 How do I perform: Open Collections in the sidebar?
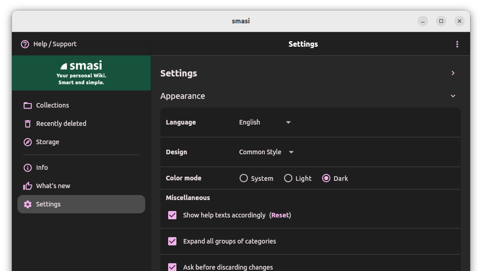click(x=81, y=105)
